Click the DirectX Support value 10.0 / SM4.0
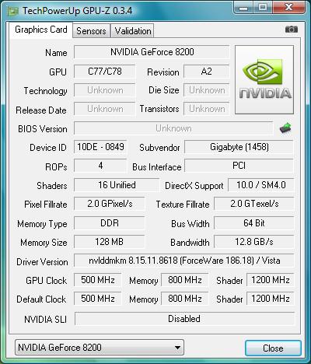 click(261, 185)
